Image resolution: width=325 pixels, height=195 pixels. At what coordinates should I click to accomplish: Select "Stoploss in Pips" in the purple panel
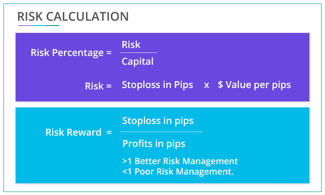point(157,85)
